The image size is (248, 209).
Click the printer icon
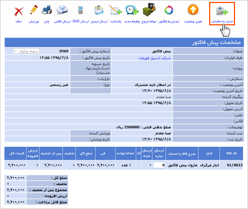click(47, 10)
